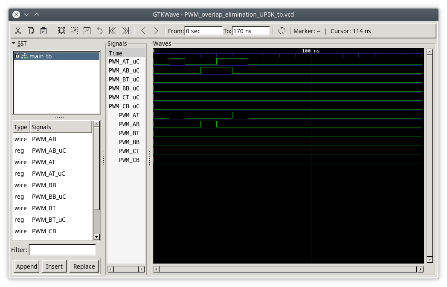Click the Signals column header
The image size is (447, 287).
click(x=61, y=127)
